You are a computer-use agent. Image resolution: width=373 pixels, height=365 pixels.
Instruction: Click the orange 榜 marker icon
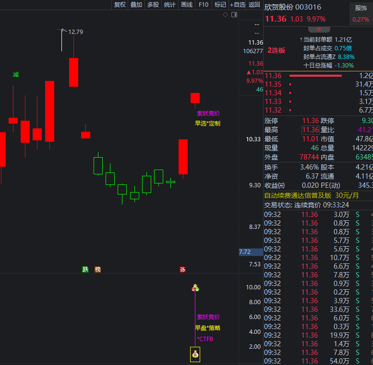(98, 270)
